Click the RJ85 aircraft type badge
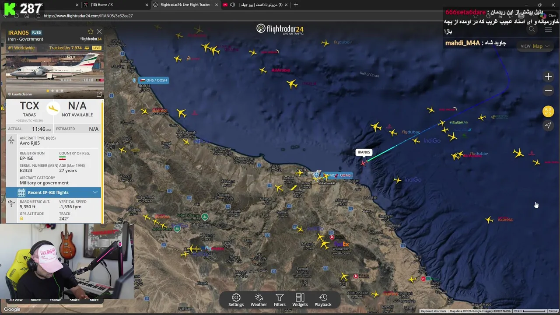The width and height of the screenshot is (560, 315). 36,33
